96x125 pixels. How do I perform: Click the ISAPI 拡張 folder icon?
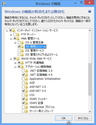27,103
